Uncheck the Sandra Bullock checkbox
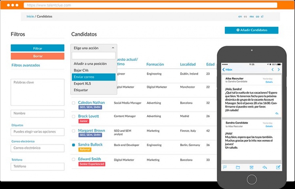The image size is (295, 189). pyautogui.click(x=73, y=145)
